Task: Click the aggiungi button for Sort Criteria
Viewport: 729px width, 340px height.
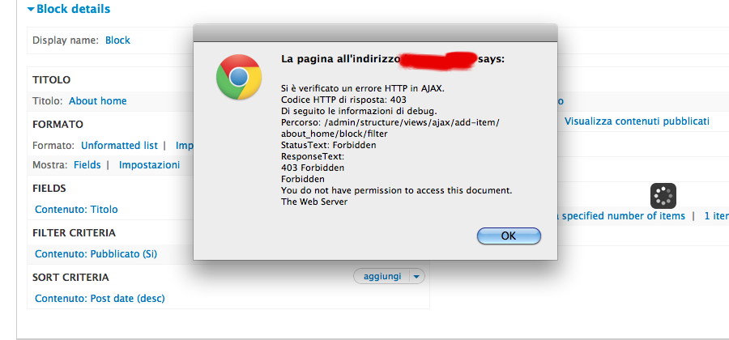Action: (x=382, y=276)
